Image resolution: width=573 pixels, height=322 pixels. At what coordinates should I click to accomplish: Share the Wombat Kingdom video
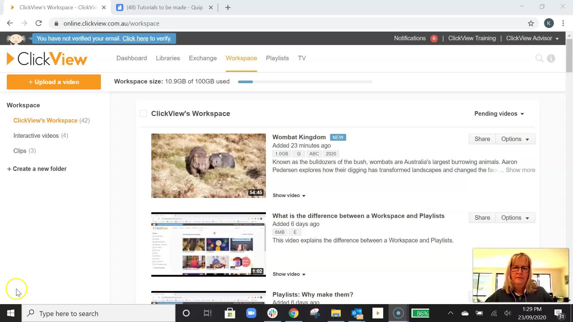(482, 139)
